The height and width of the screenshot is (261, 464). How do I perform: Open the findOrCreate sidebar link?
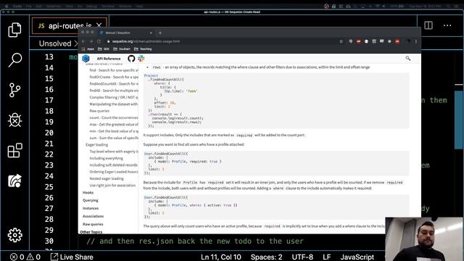(114, 77)
